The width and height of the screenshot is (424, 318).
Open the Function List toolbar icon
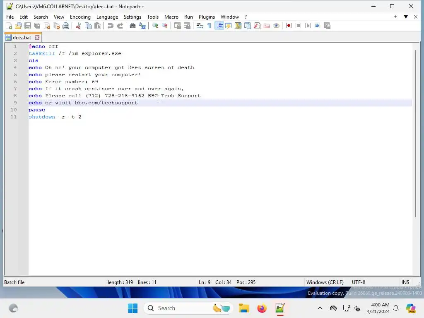point(257,26)
